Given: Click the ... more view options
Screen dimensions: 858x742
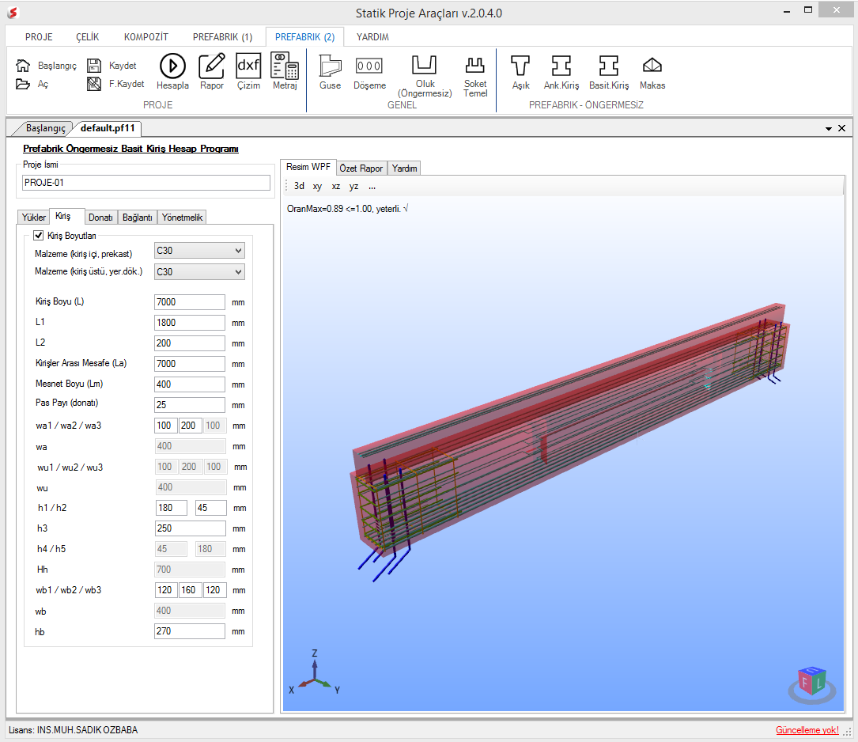Looking at the screenshot, I should point(372,186).
